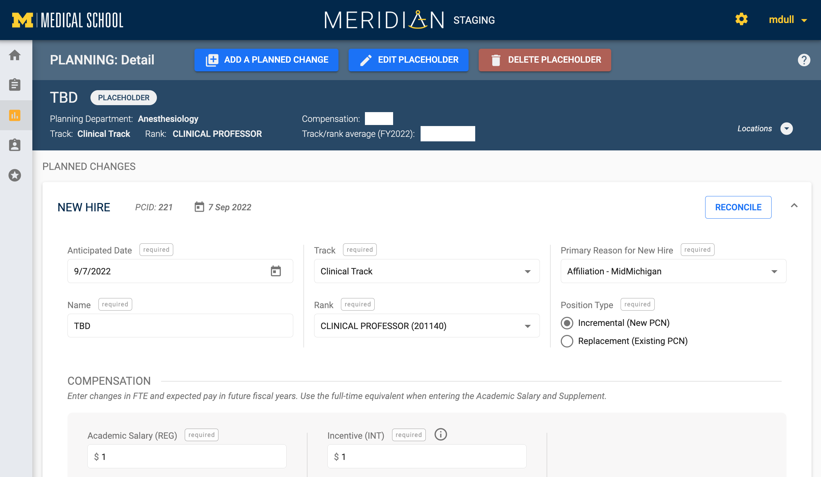Click Add a Planned Change button
This screenshot has height=477, width=821.
[266, 60]
